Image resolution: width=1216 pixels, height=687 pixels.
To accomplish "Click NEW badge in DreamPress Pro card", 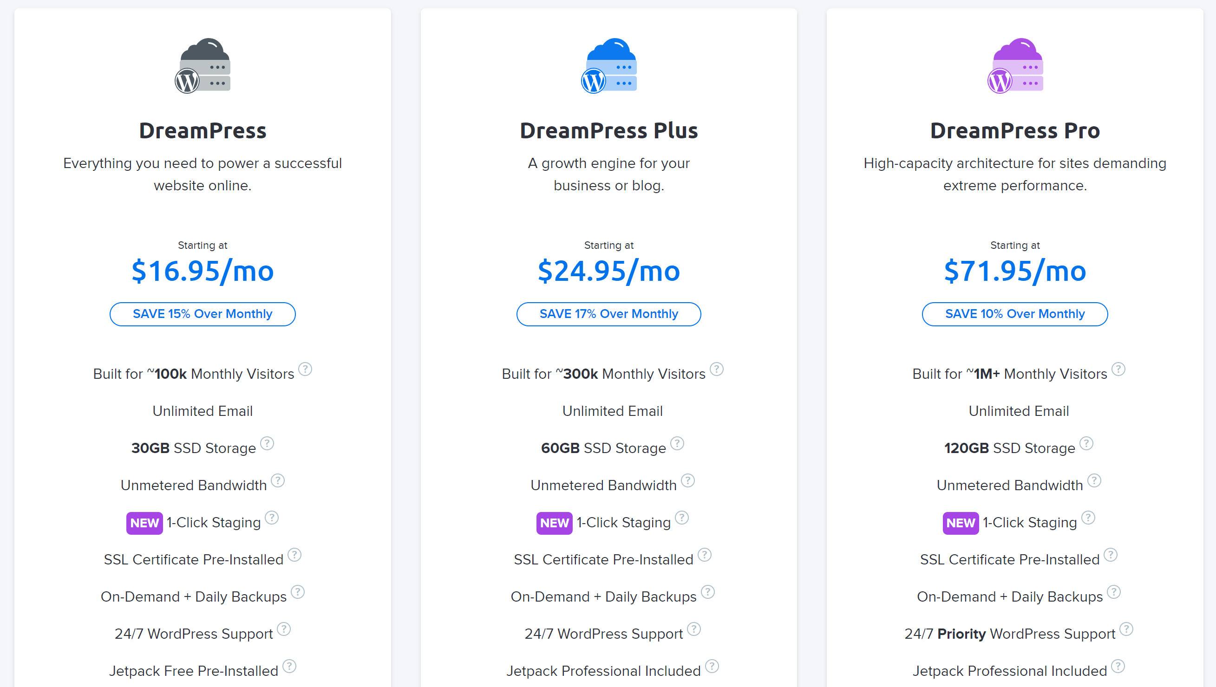I will tap(961, 523).
